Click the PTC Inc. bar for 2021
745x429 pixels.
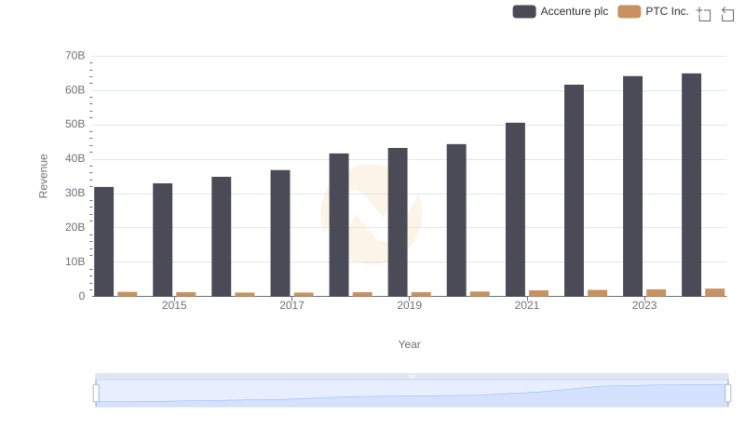[x=538, y=293]
